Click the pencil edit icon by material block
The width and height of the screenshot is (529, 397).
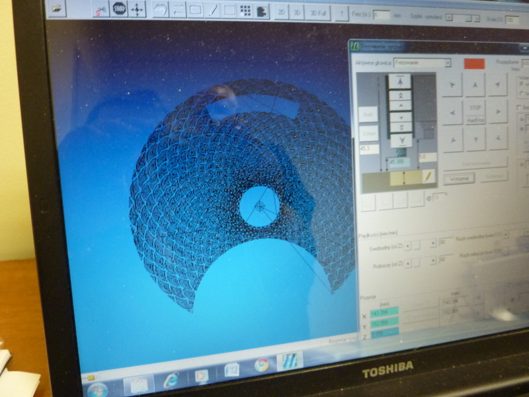coord(428,177)
